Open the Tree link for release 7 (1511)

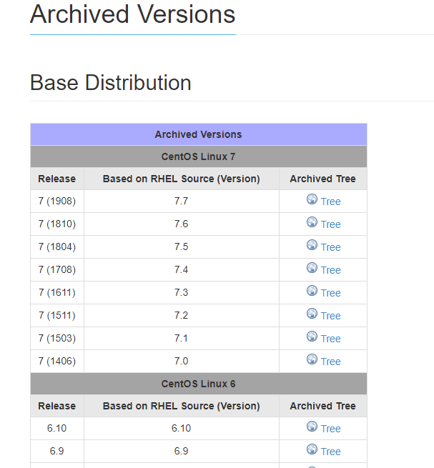tap(330, 316)
